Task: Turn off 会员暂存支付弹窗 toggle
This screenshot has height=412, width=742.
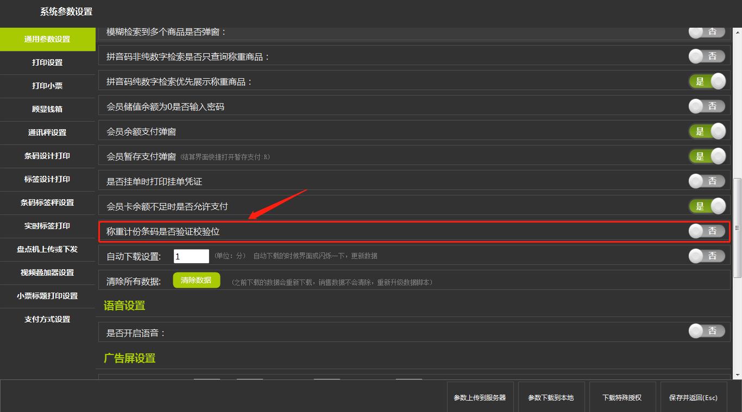Action: (x=707, y=156)
